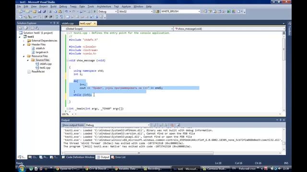Switch to the Error List tab
Screen dimensions: 307x172
[x=118, y=157]
